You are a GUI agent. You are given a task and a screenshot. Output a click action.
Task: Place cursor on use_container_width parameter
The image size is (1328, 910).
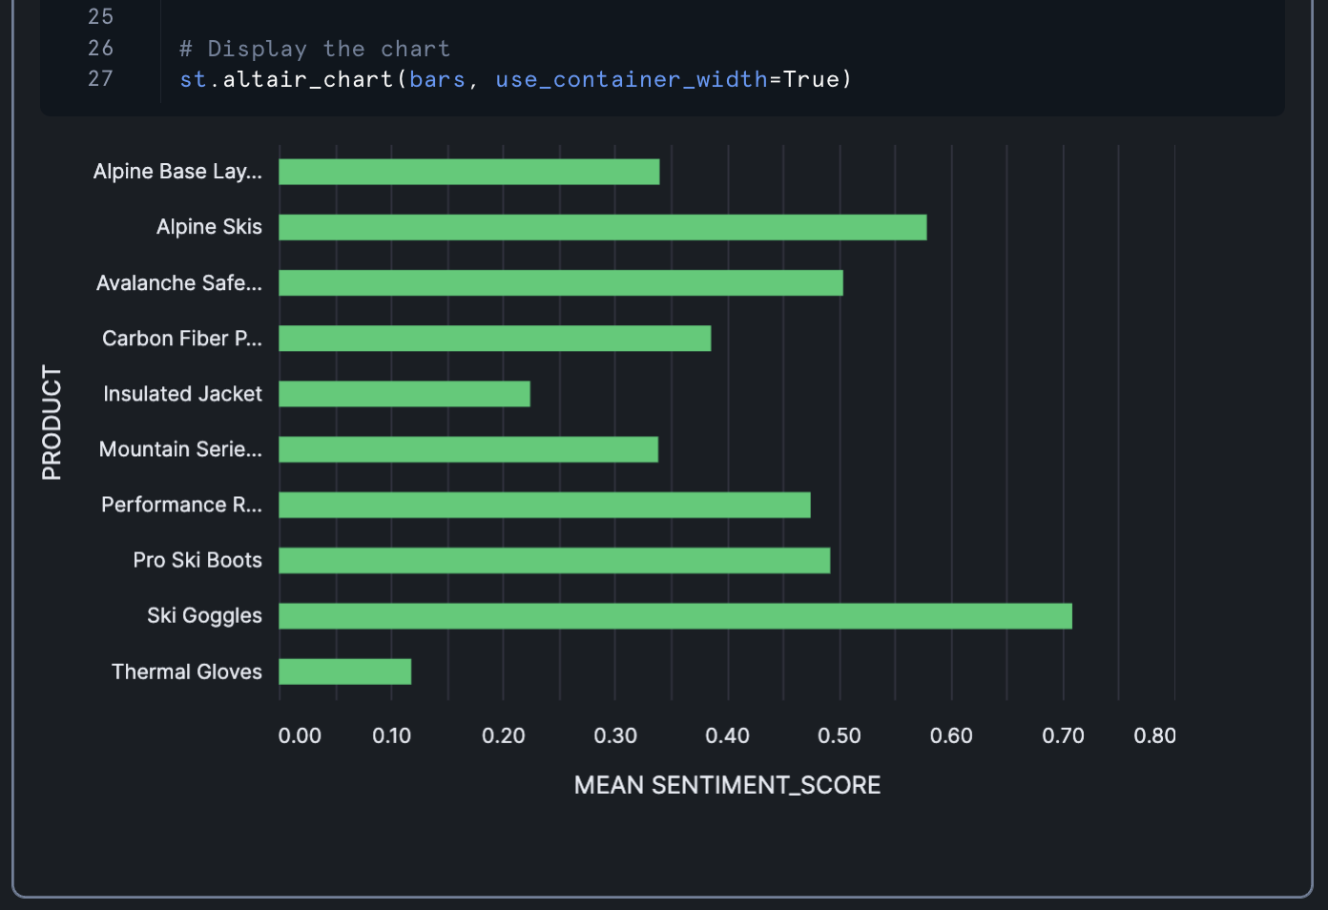point(631,79)
